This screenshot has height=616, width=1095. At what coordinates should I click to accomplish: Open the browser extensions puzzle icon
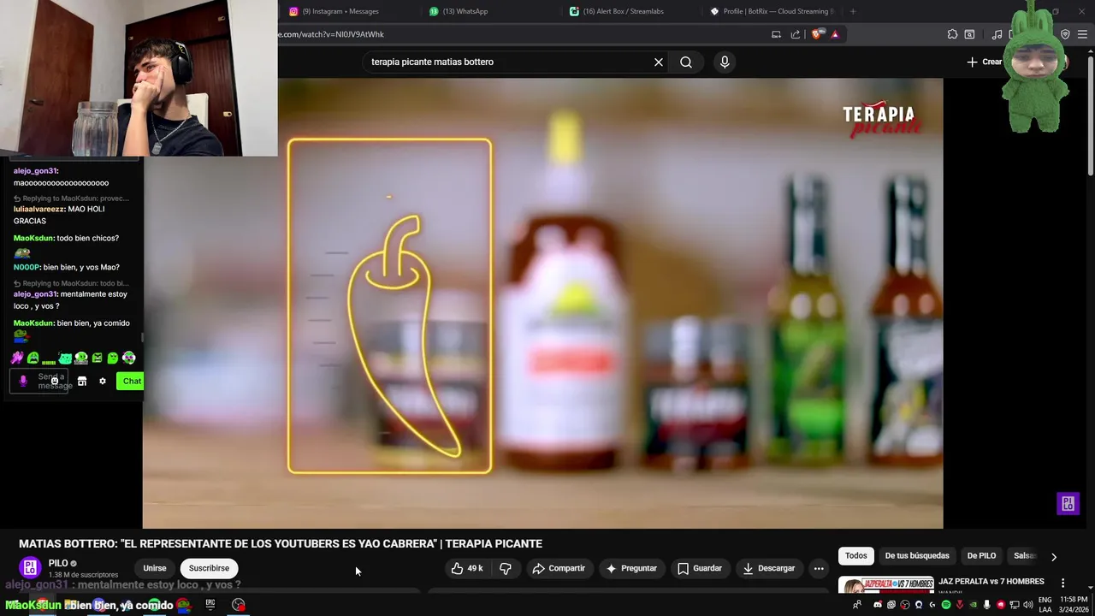coord(952,34)
